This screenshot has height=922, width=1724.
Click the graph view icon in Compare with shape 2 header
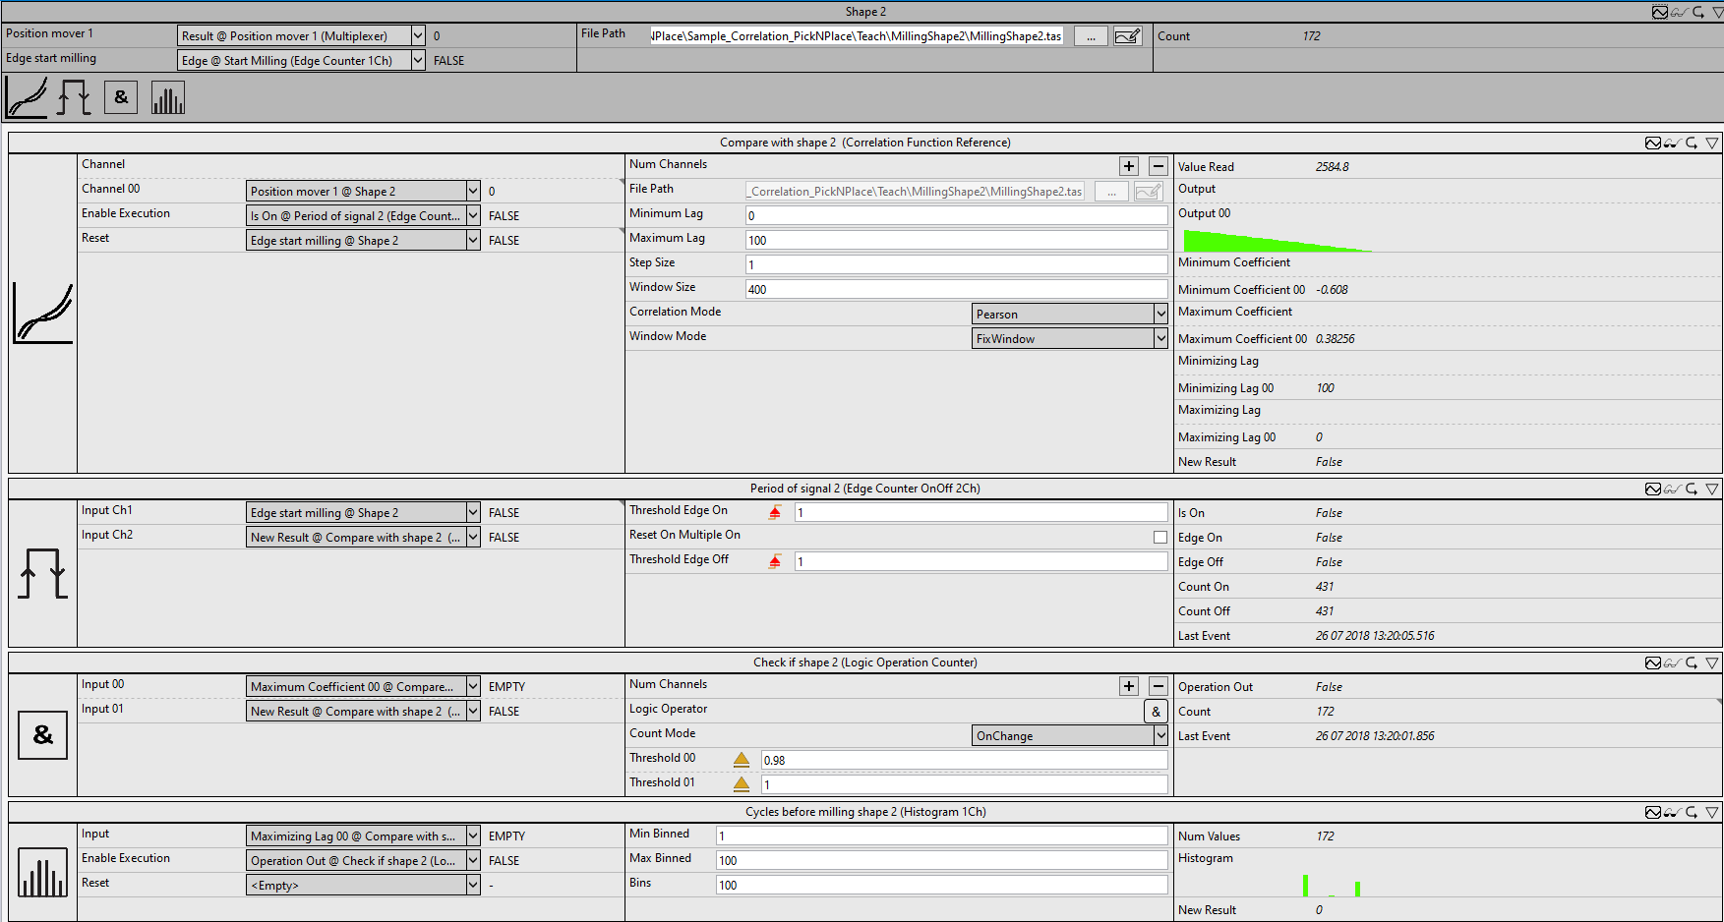click(x=1653, y=143)
